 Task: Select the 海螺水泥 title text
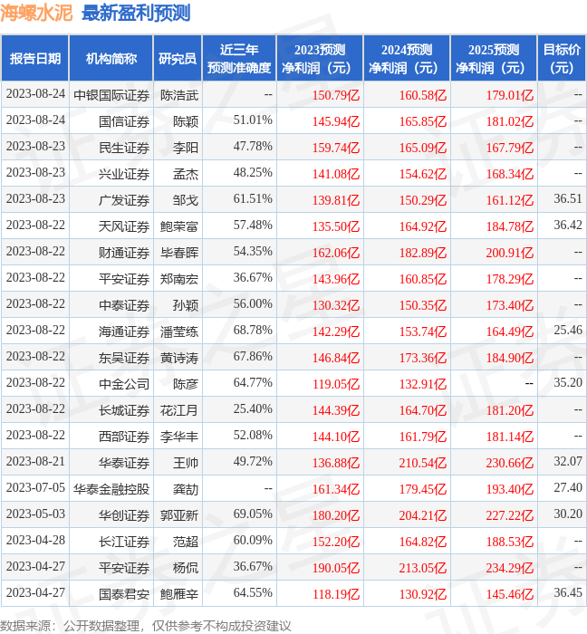click(x=36, y=14)
